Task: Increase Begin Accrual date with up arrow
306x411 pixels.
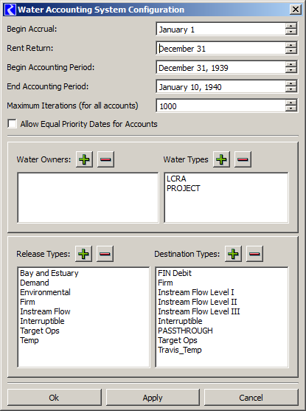Action: (291, 26)
